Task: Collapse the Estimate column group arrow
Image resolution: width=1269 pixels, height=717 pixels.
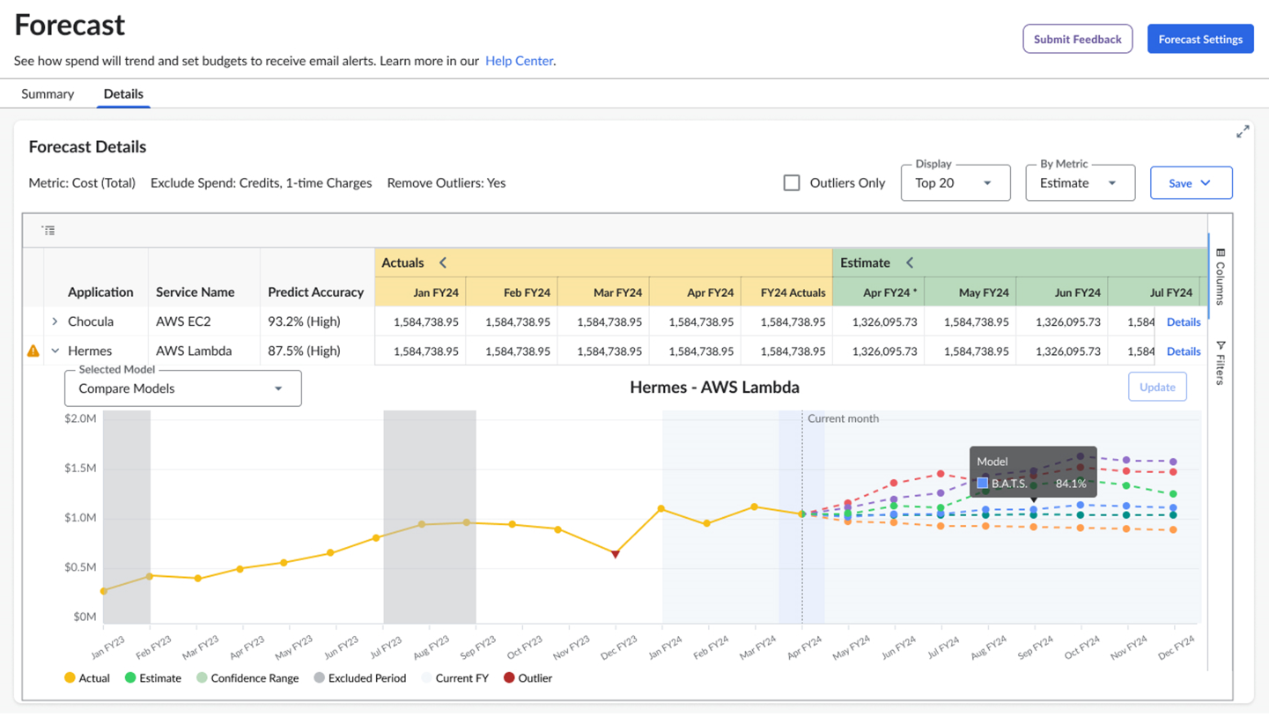Action: (910, 262)
